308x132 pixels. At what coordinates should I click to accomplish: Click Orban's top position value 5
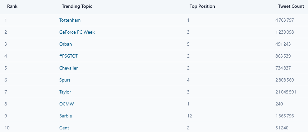coord(188,44)
